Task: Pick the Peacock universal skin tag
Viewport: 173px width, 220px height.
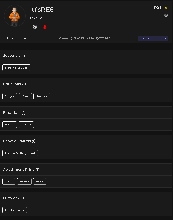Action: [42, 96]
